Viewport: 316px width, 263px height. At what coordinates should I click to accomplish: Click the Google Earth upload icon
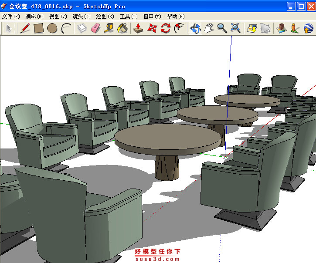point(308,28)
